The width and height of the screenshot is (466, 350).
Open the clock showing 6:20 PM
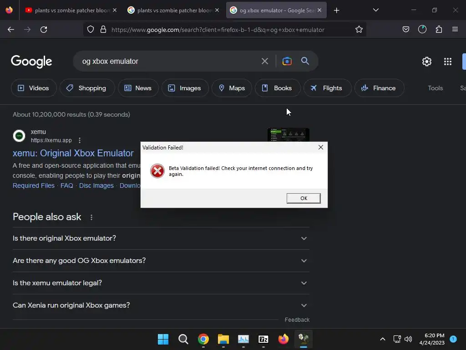[432, 339]
